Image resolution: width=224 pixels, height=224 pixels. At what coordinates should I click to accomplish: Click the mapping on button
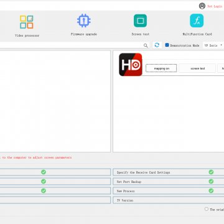[x=161, y=68]
